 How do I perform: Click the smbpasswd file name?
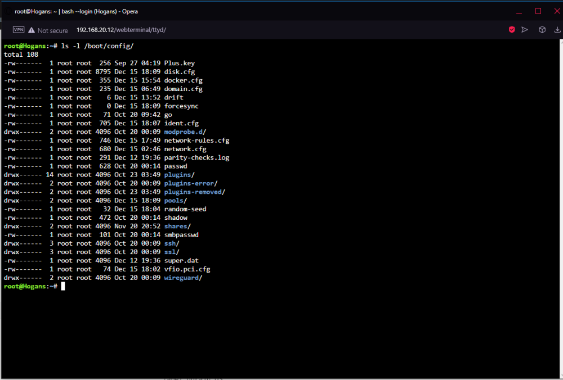pyautogui.click(x=181, y=235)
